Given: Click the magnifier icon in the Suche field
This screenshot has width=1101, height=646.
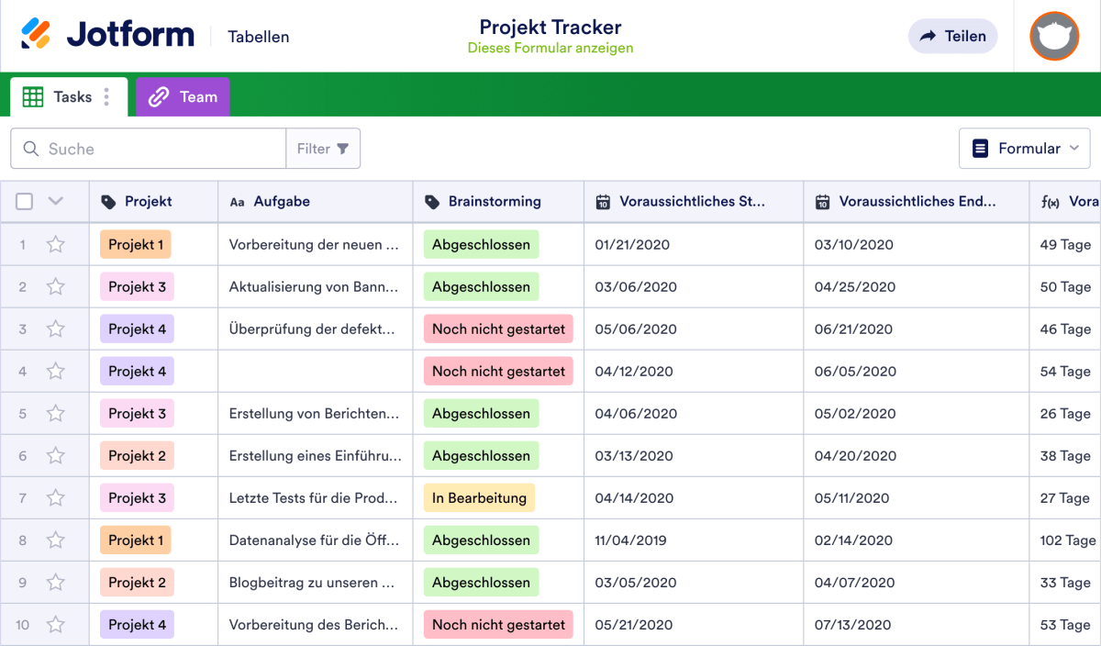Looking at the screenshot, I should pyautogui.click(x=30, y=148).
